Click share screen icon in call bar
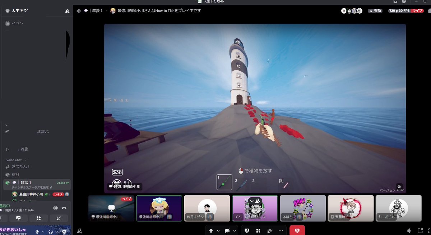Viewport: 431px width, 235px height. pos(247,231)
